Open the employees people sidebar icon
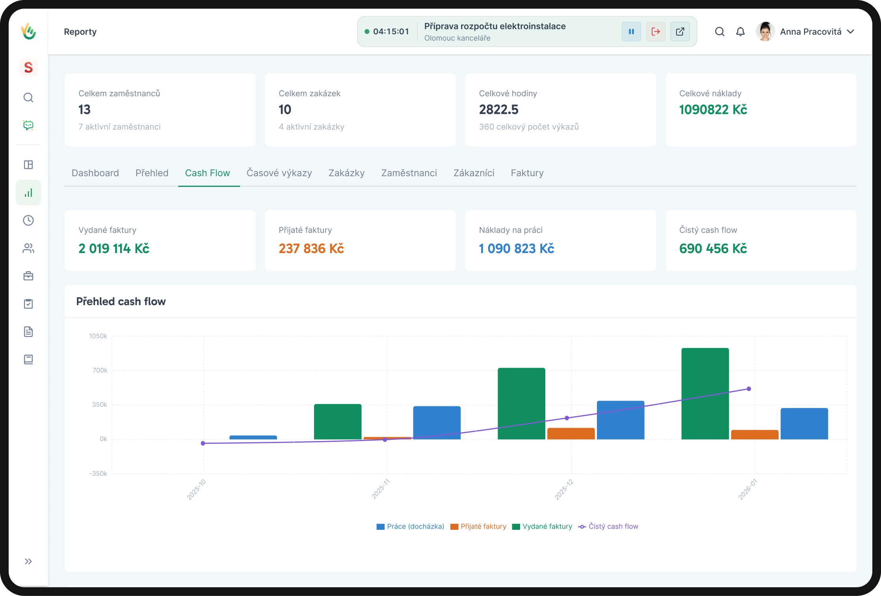 point(28,248)
